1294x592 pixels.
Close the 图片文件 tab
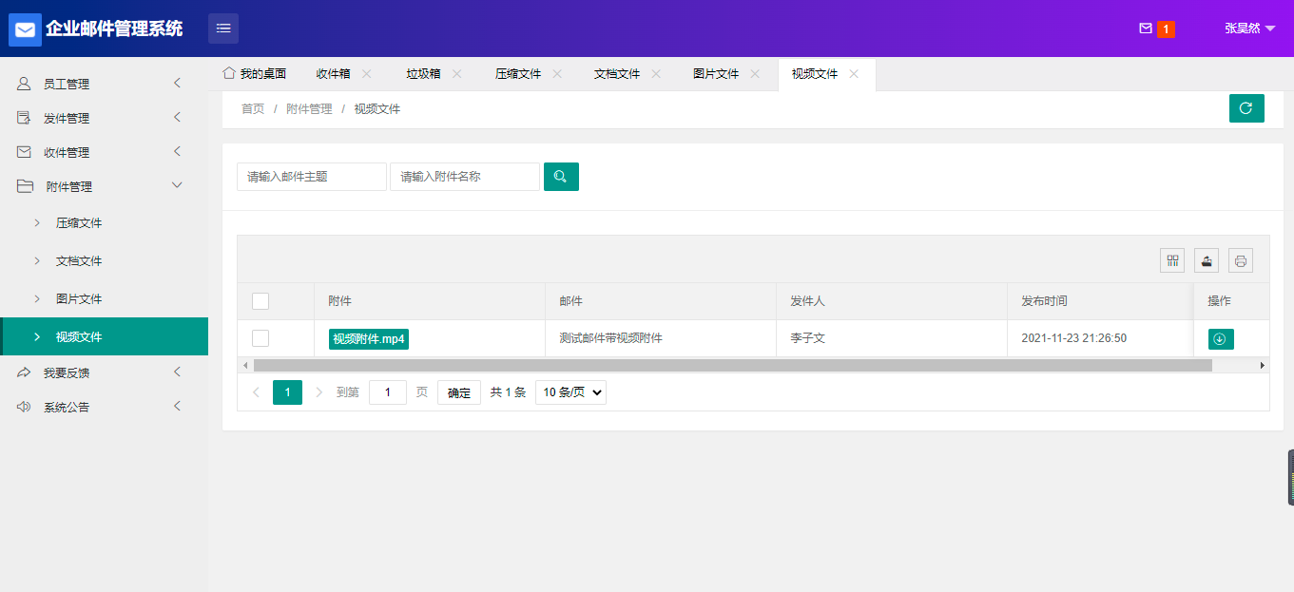(755, 73)
